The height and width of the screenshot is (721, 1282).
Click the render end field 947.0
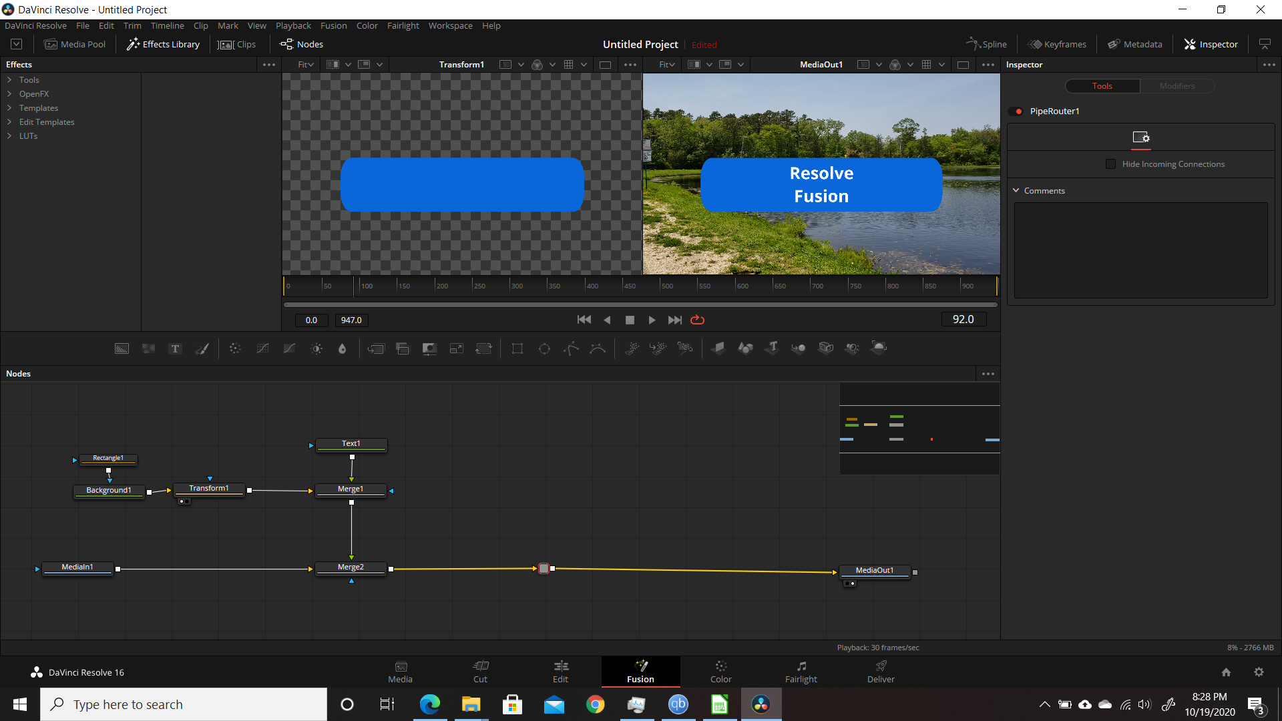pyautogui.click(x=351, y=320)
